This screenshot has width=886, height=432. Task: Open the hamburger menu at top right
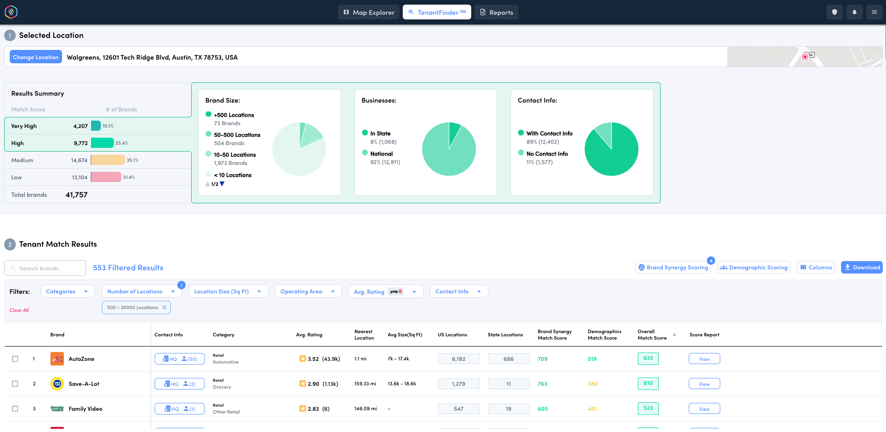[874, 12]
